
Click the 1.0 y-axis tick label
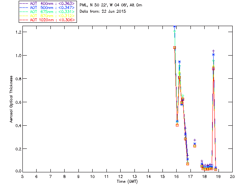point(18,56)
